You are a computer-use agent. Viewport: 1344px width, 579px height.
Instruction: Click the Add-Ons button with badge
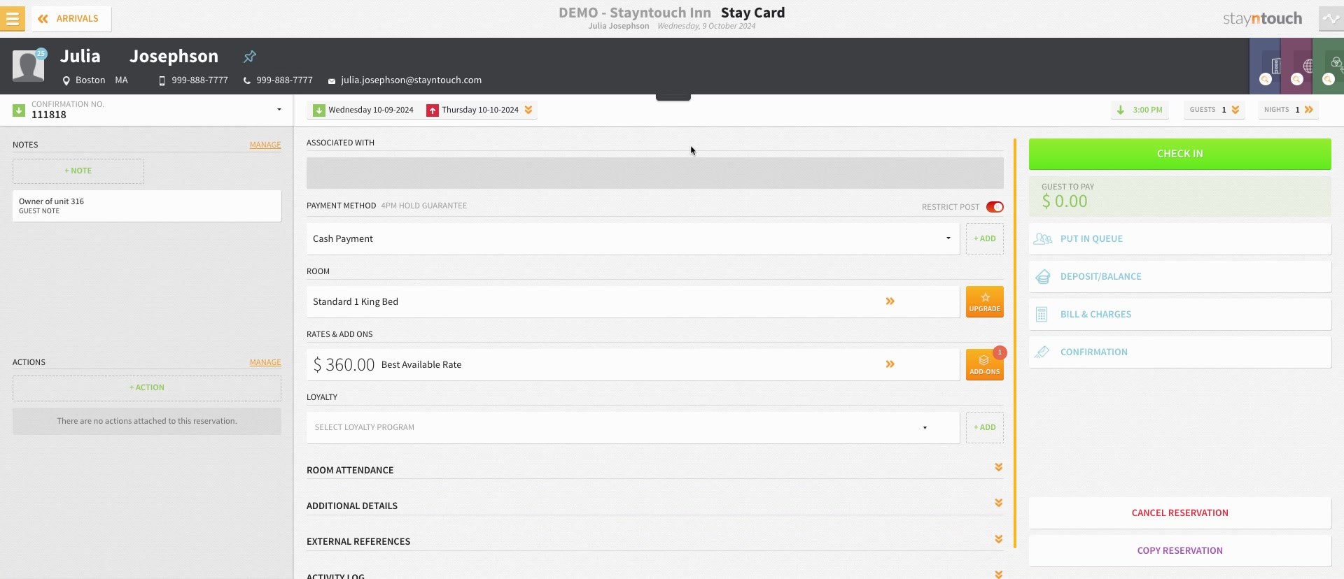[x=985, y=365]
